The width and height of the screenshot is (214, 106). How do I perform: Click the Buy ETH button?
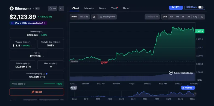click(176, 7)
